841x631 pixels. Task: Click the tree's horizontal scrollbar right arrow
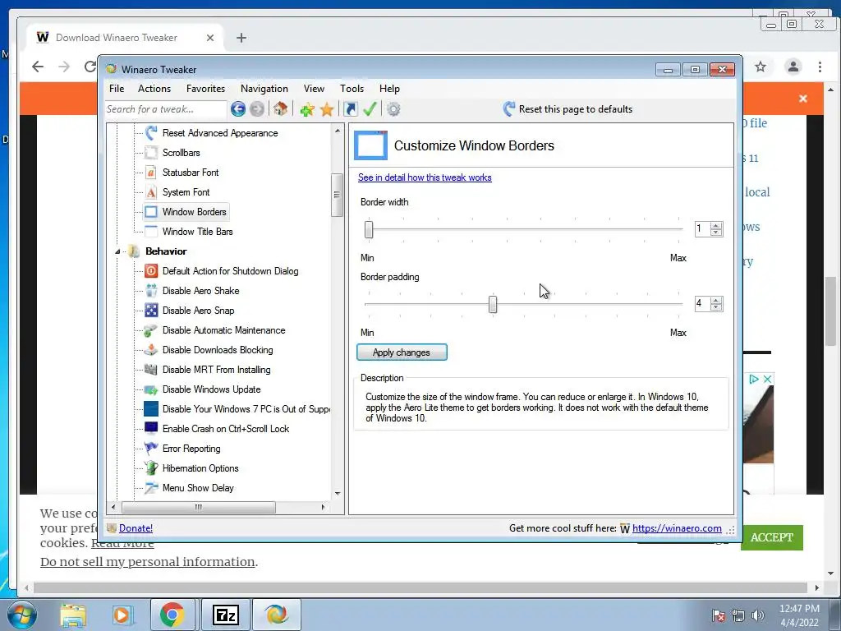[x=323, y=507]
